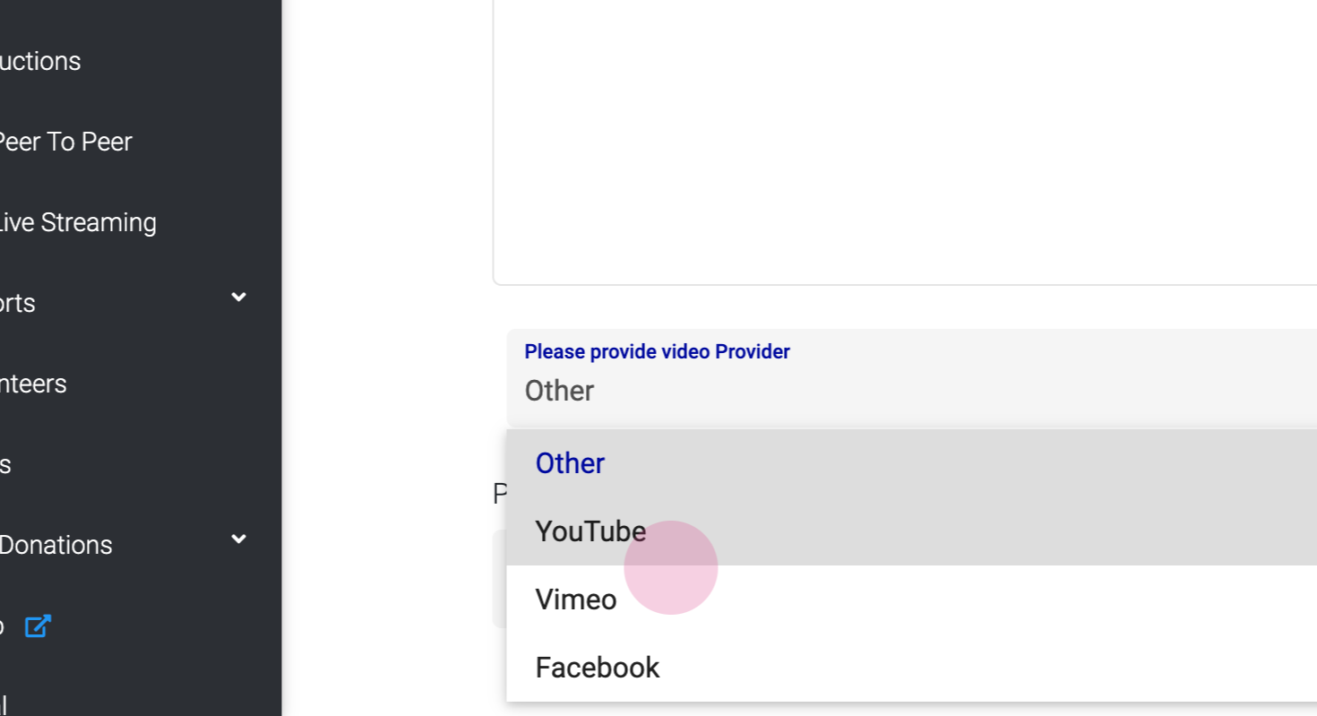
Task: Click the Reports sidebar label
Action: 18,303
